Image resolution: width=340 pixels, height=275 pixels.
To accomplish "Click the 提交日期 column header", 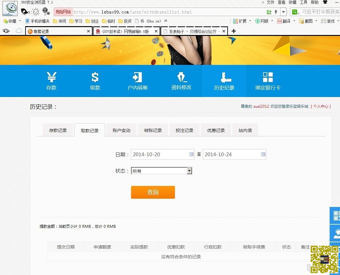I will pos(66,247).
